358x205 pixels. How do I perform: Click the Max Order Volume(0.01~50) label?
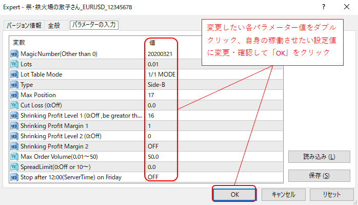(x=59, y=157)
